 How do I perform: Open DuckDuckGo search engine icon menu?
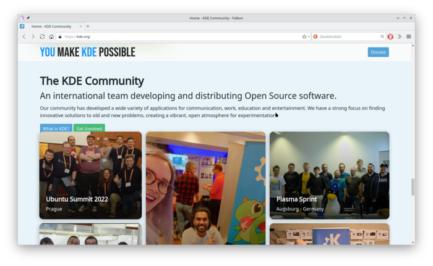[x=315, y=36]
